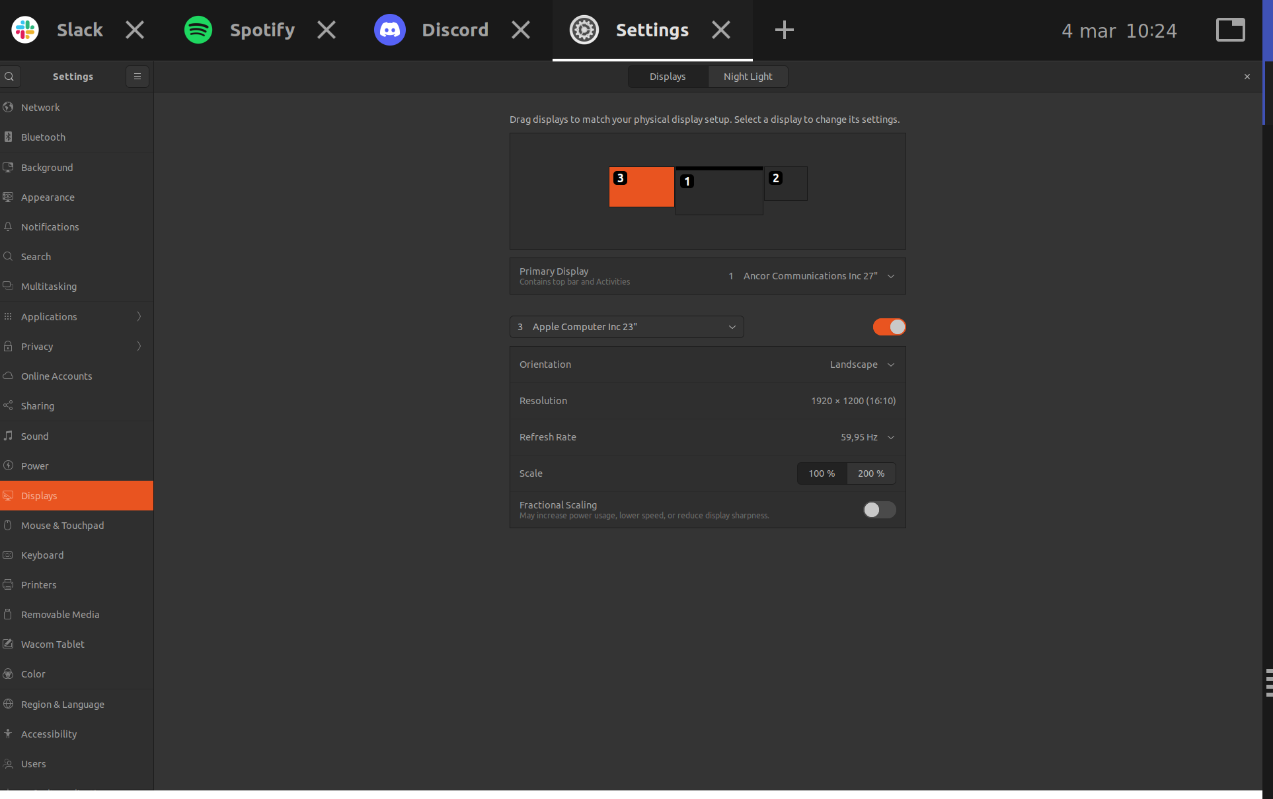Click the Bluetooth sidebar icon
The height and width of the screenshot is (799, 1273).
click(x=9, y=137)
